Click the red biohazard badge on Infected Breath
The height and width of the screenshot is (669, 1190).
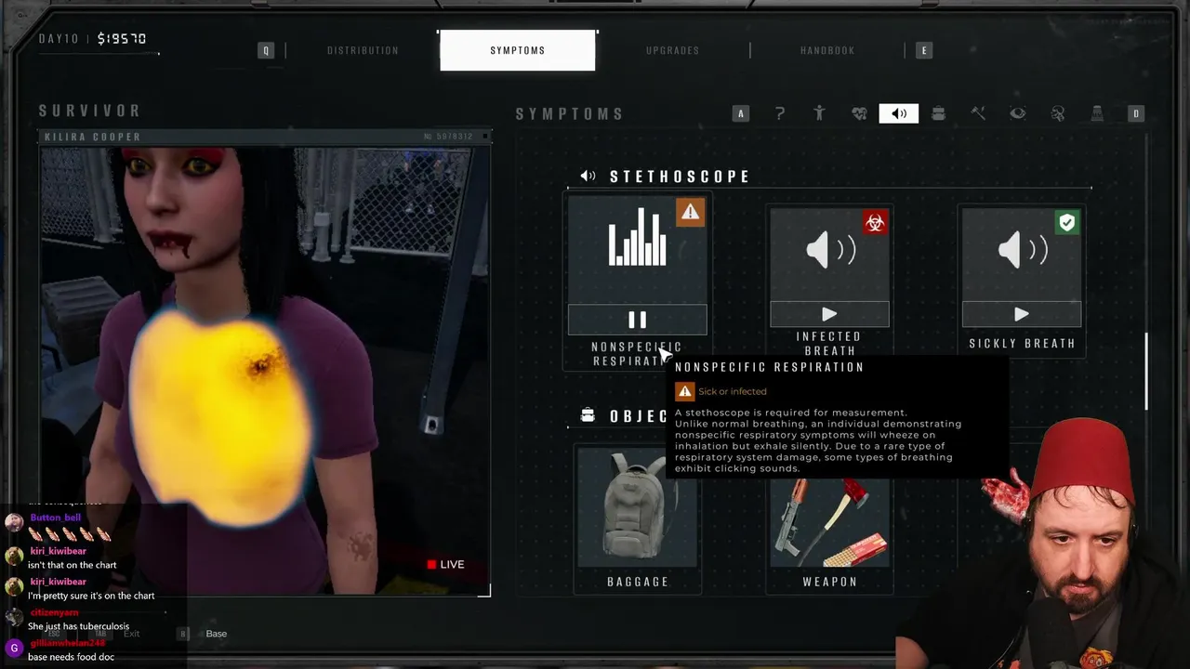(874, 222)
